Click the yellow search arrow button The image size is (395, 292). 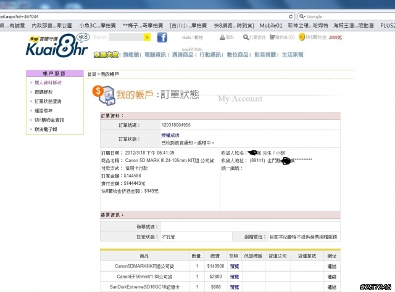click(x=147, y=37)
